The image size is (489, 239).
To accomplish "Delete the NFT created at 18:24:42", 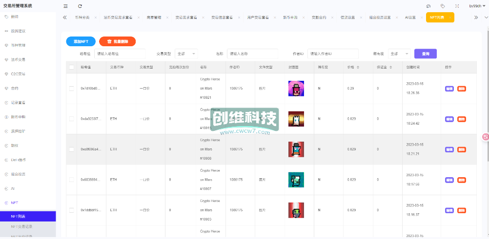I will (x=462, y=119).
